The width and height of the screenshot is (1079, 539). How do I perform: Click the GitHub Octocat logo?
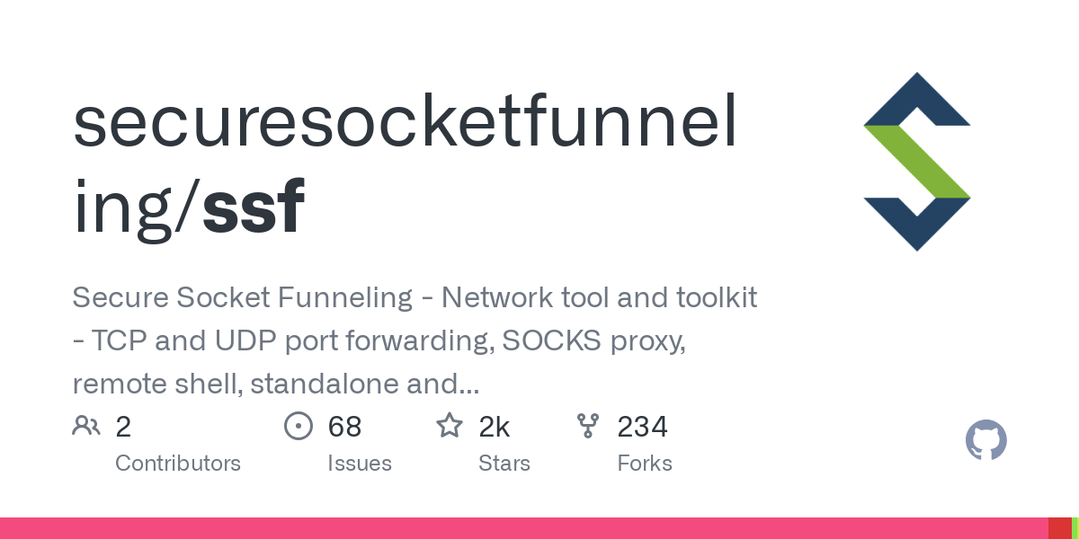coord(985,441)
